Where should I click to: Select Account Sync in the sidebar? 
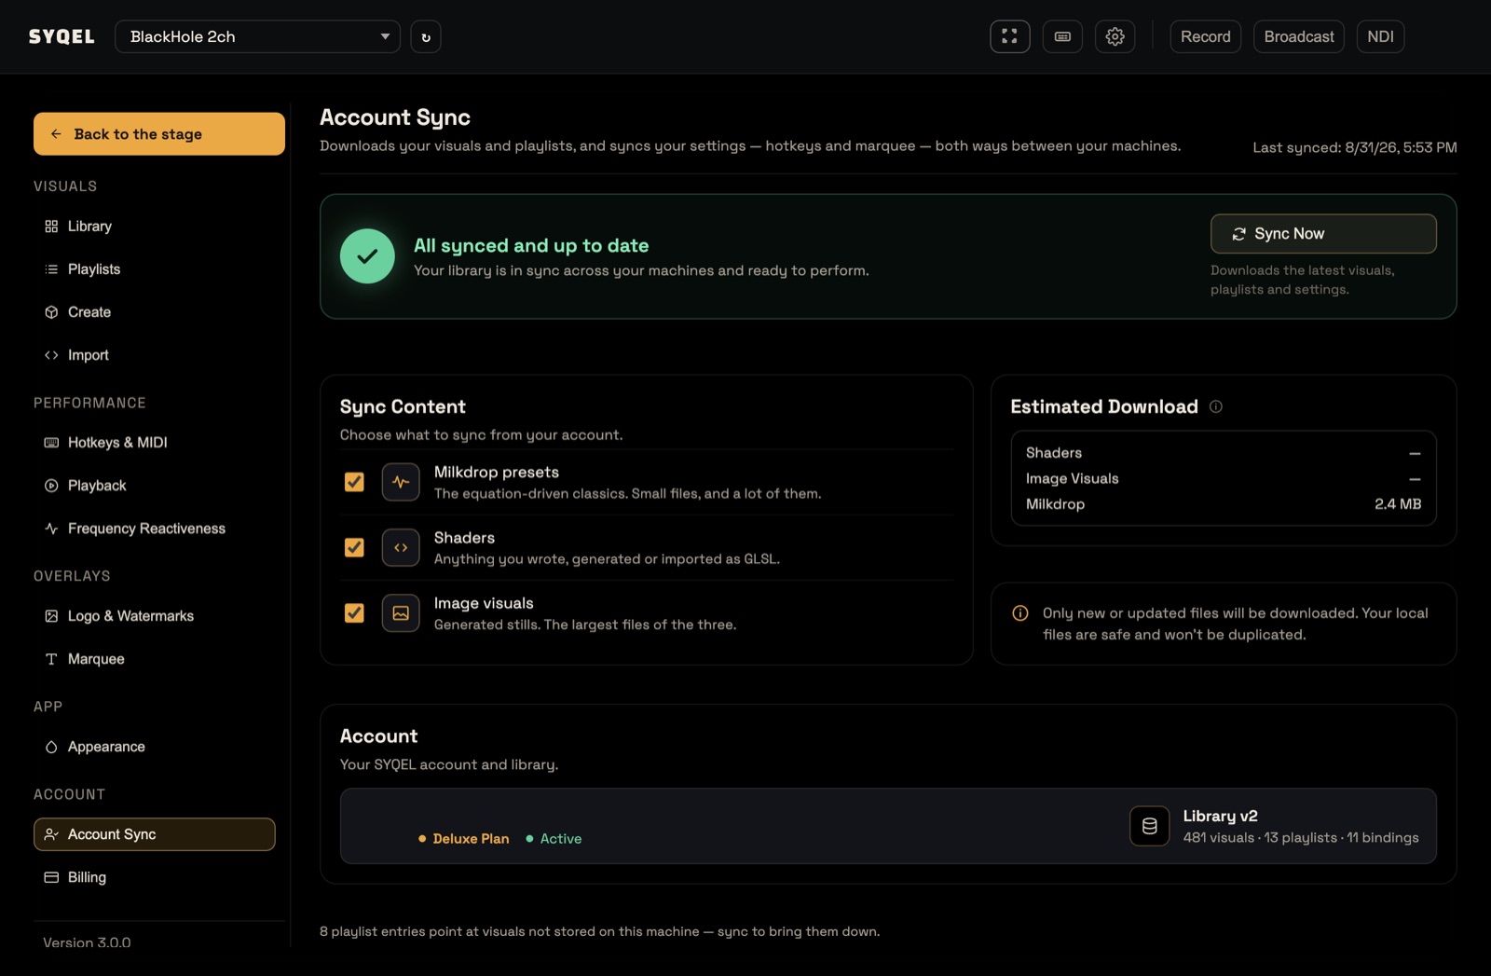[155, 834]
